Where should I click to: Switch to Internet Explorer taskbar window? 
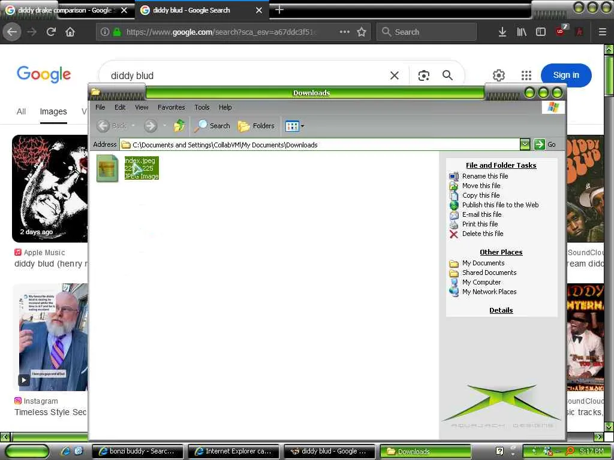pos(233,451)
